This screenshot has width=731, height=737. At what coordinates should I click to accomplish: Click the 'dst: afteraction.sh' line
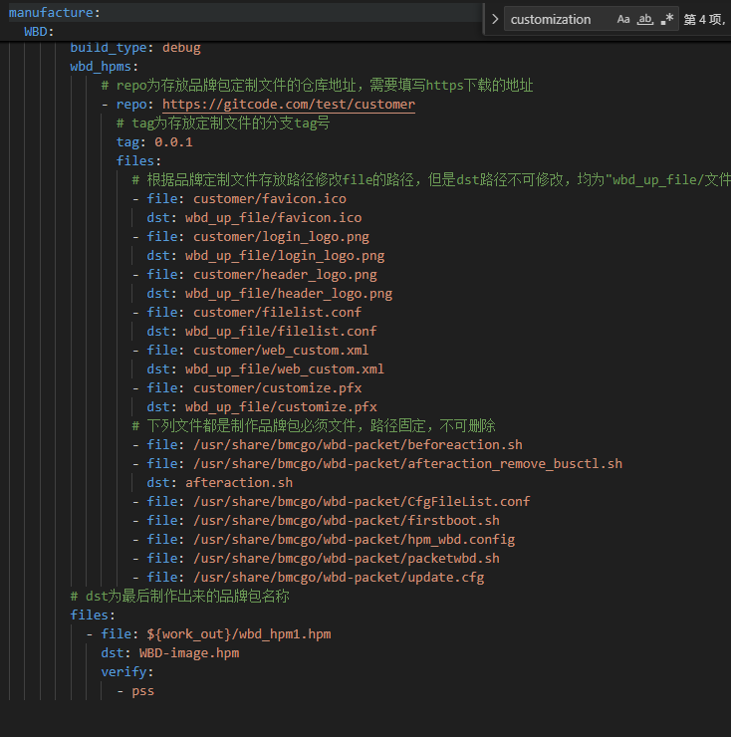pos(220,483)
